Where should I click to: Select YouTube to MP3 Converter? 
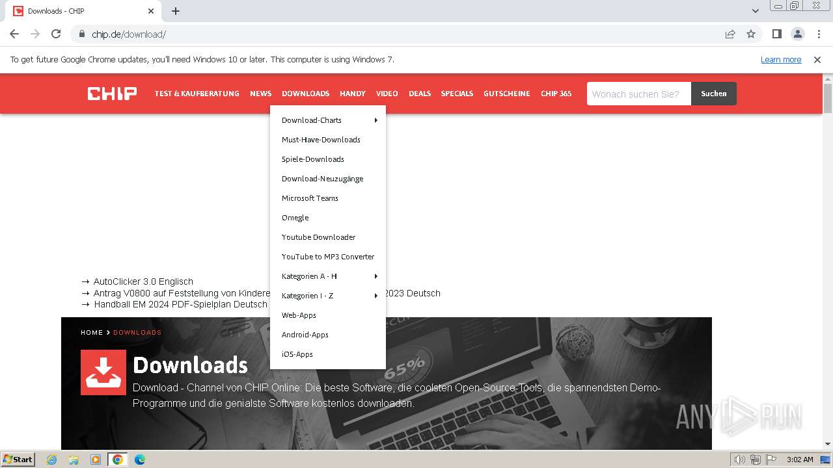pos(328,257)
